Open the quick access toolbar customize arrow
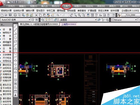 35,2
